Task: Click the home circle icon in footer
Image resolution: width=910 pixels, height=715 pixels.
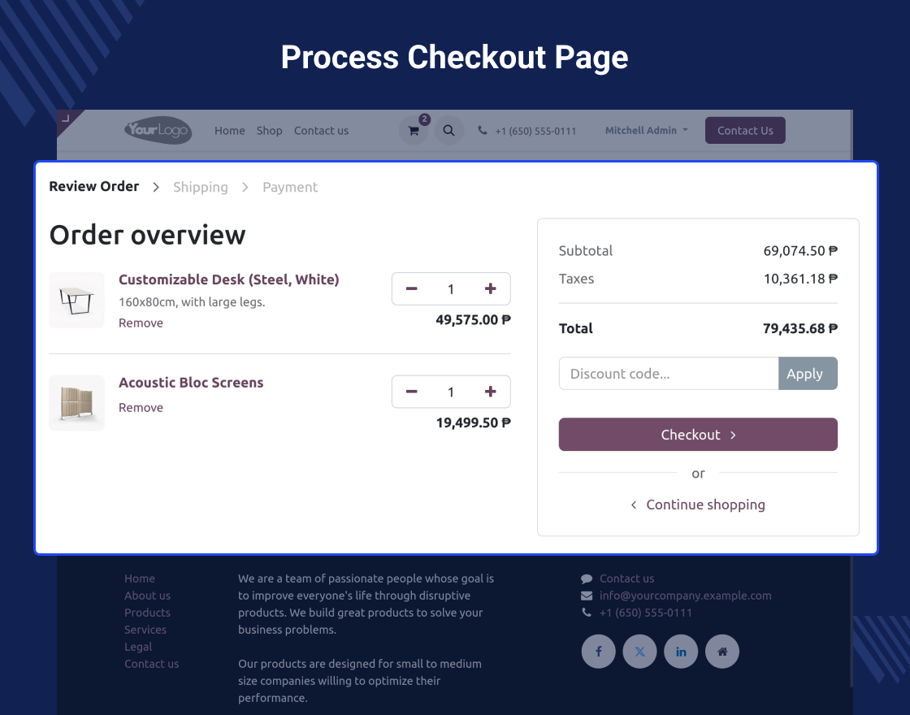Action: [x=722, y=652]
